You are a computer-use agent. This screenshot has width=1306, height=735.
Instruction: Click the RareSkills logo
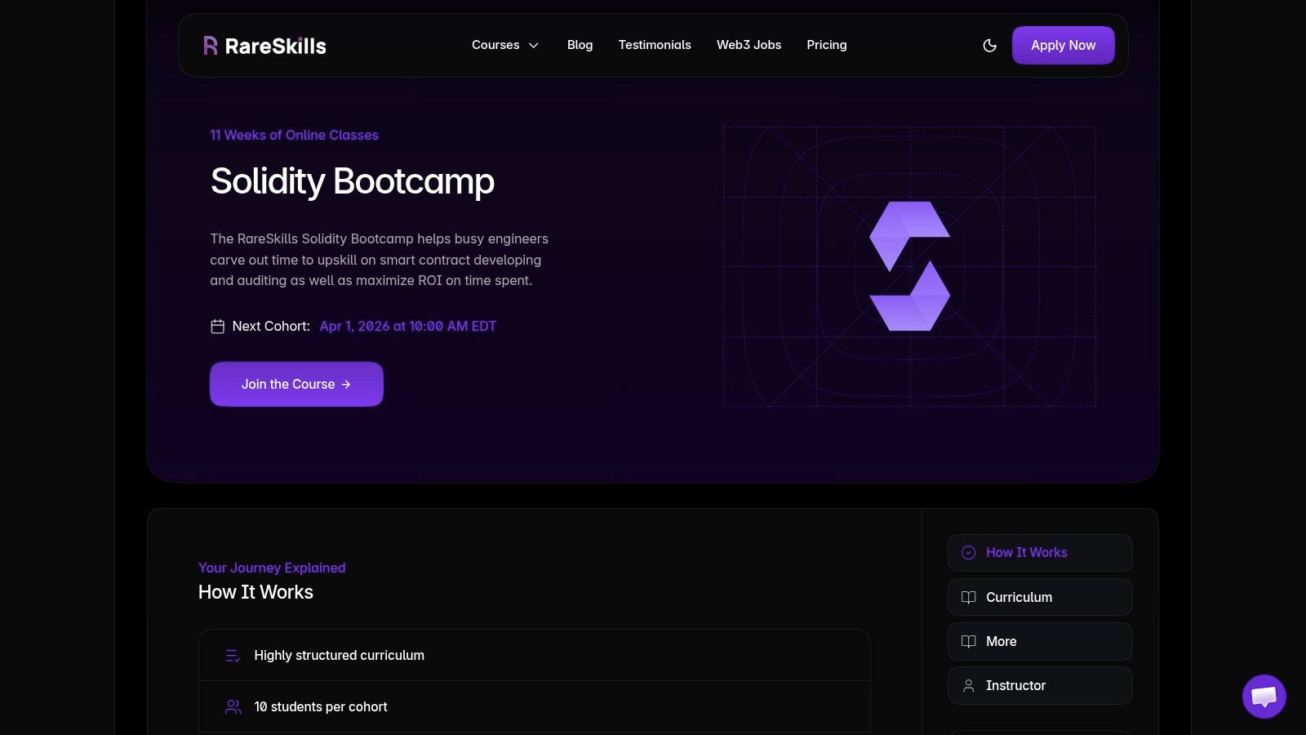coord(264,46)
